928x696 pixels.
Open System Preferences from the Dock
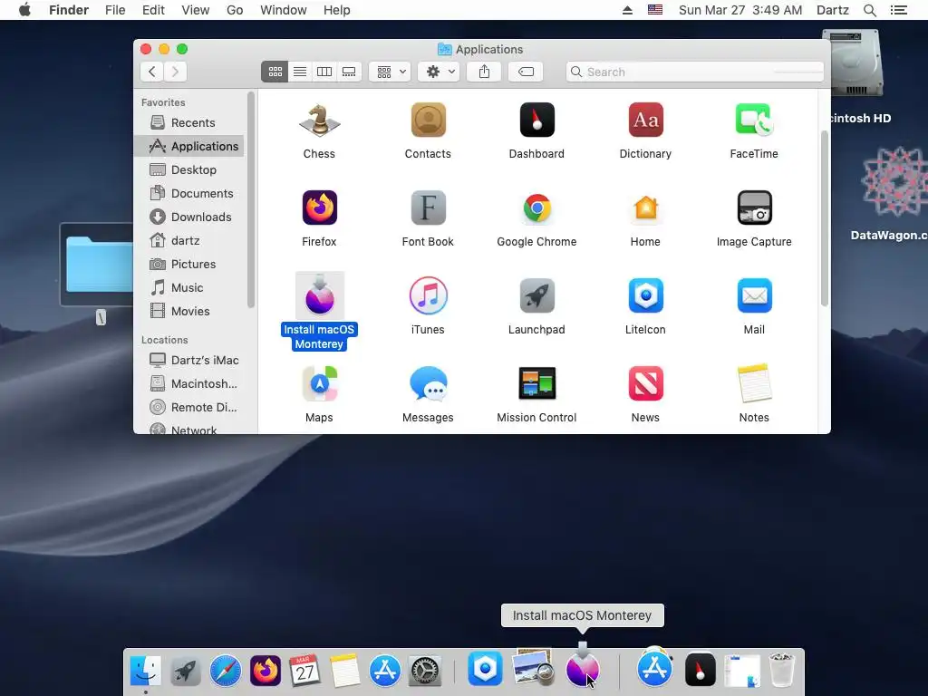pos(424,671)
